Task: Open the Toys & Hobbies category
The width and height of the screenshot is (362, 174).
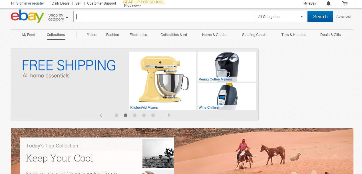Action: click(294, 35)
